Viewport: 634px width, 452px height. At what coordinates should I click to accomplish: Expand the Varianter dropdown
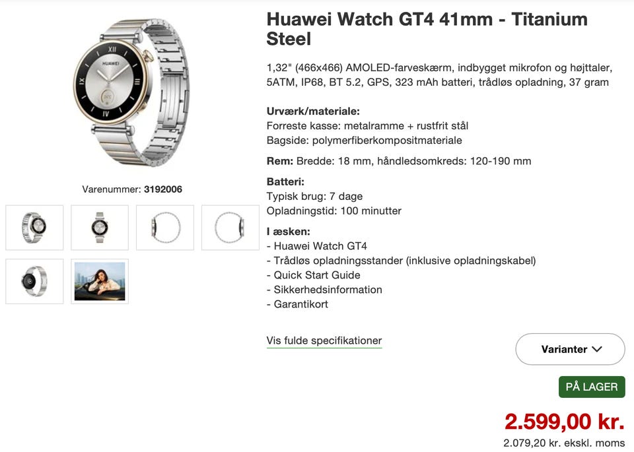tap(570, 349)
